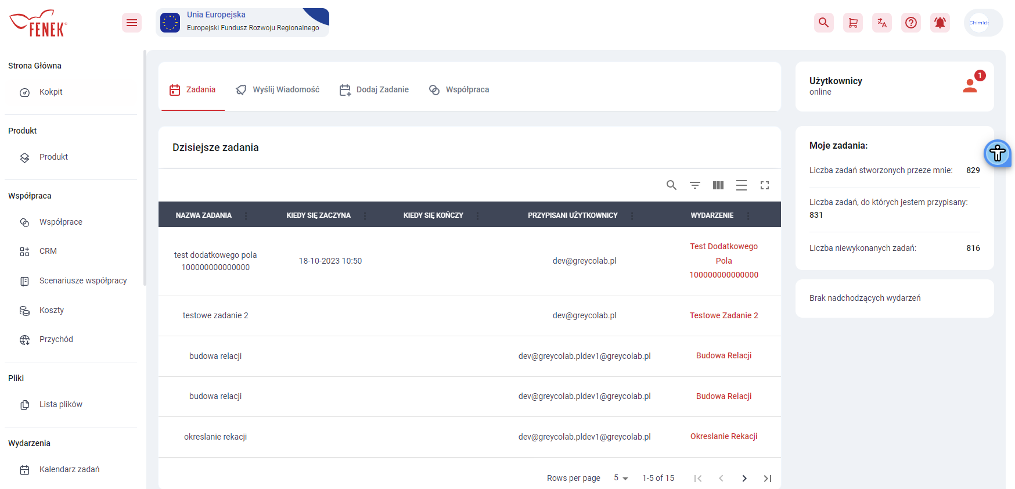Viewport: 1015px width, 489px height.
Task: Click the '1-5 of 15' pagination text
Action: tap(658, 478)
